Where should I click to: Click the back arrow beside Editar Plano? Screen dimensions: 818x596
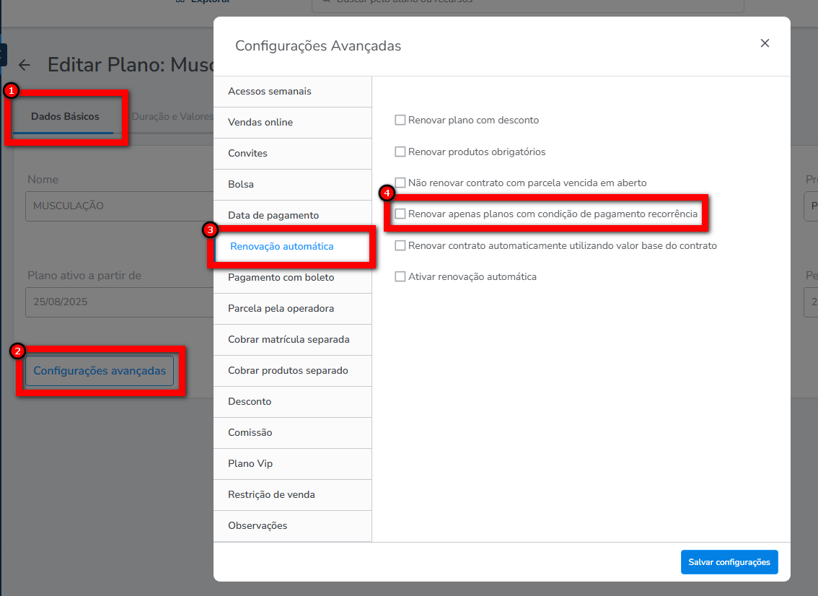tap(25, 65)
